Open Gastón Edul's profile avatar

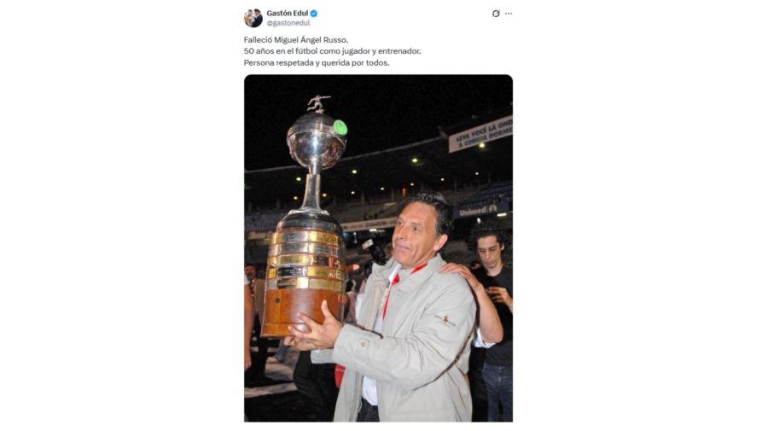[x=253, y=18]
